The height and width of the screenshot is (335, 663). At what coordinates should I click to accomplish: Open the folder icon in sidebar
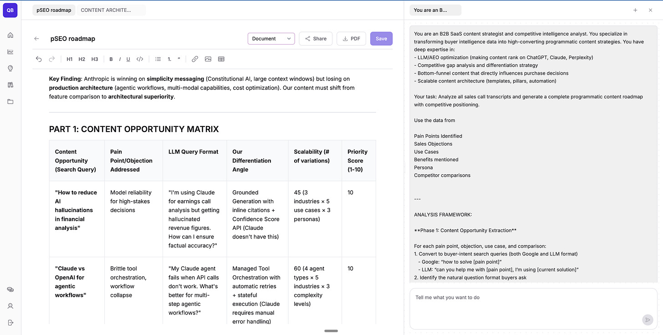tap(10, 102)
